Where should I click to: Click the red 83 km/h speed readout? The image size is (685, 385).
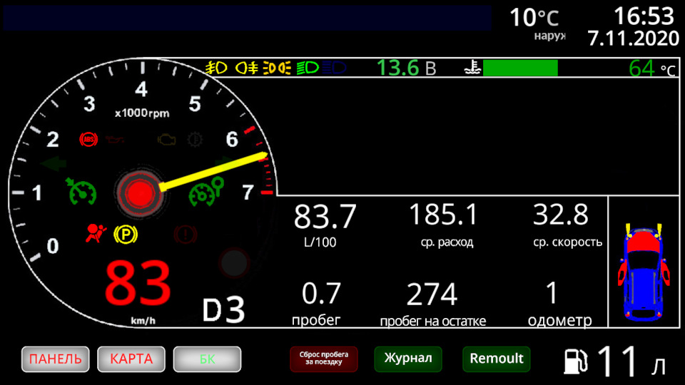tap(138, 283)
